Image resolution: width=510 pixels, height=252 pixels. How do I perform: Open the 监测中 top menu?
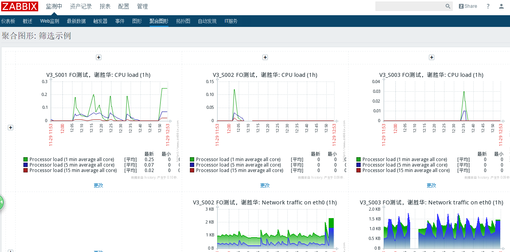54,7
